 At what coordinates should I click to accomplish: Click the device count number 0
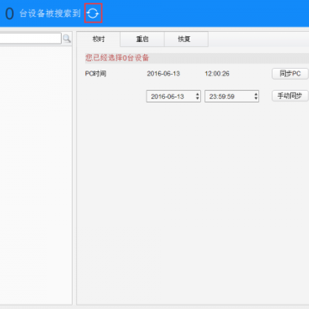tap(9, 14)
